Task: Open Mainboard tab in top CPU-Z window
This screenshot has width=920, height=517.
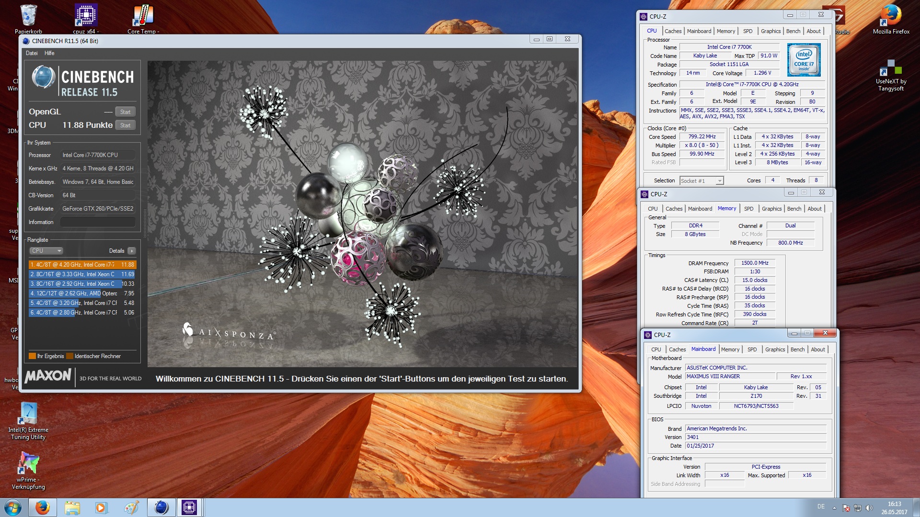Action: tap(699, 31)
